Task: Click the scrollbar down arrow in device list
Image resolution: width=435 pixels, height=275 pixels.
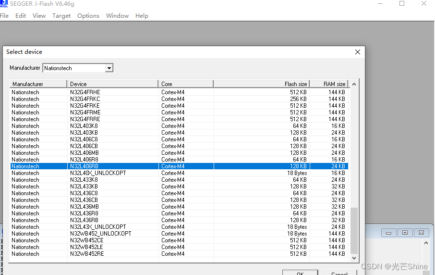Action: pos(354,258)
